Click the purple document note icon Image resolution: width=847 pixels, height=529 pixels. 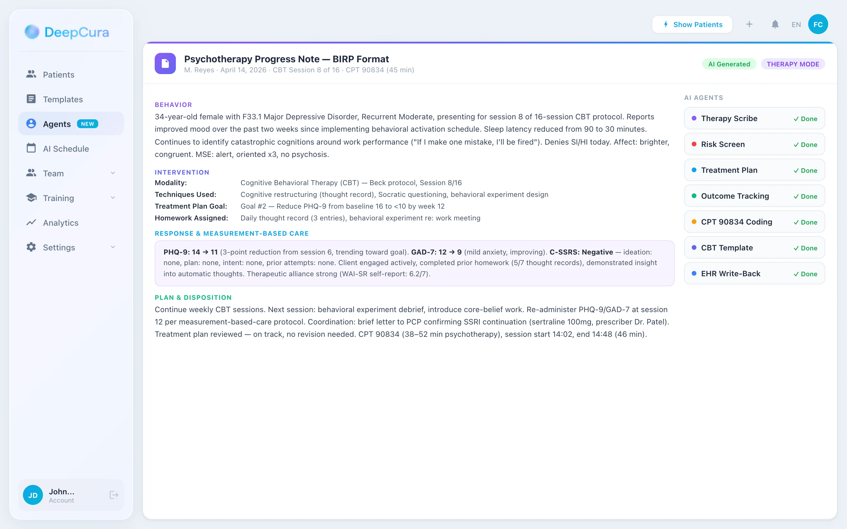165,64
